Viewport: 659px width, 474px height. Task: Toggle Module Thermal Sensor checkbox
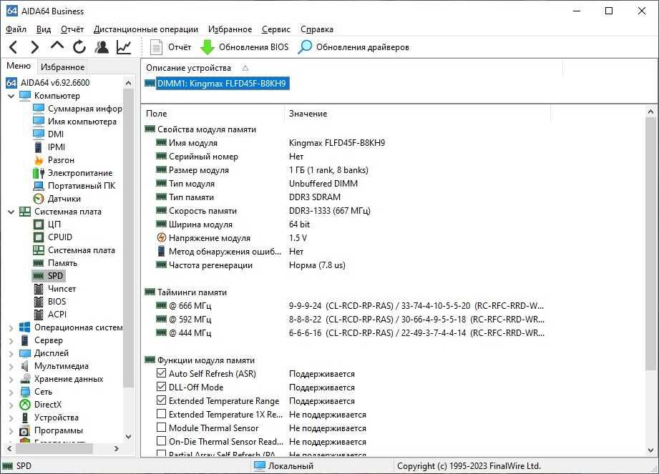click(161, 428)
